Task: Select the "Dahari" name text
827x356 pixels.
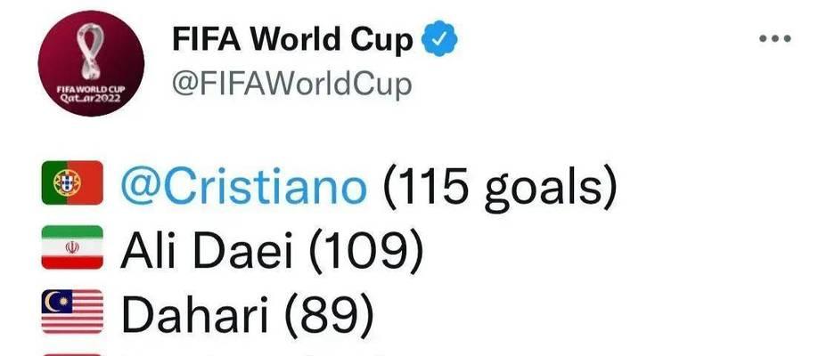Action: 194,314
